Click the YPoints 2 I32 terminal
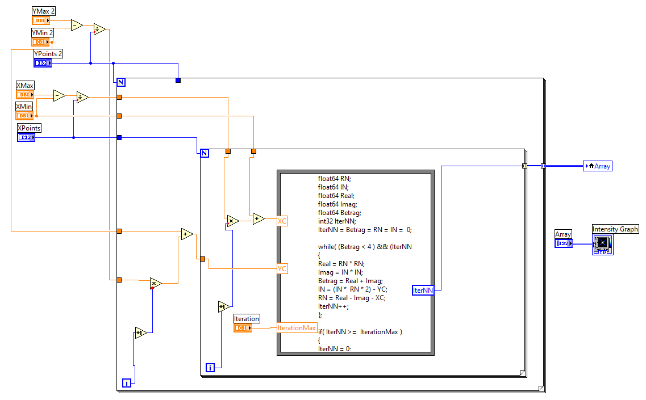The height and width of the screenshot is (400, 646). pos(43,63)
